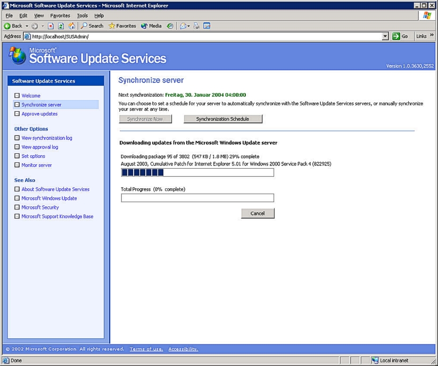This screenshot has height=366, width=438.
Task: Open the Mail options dropdown arrow
Action: click(x=189, y=26)
